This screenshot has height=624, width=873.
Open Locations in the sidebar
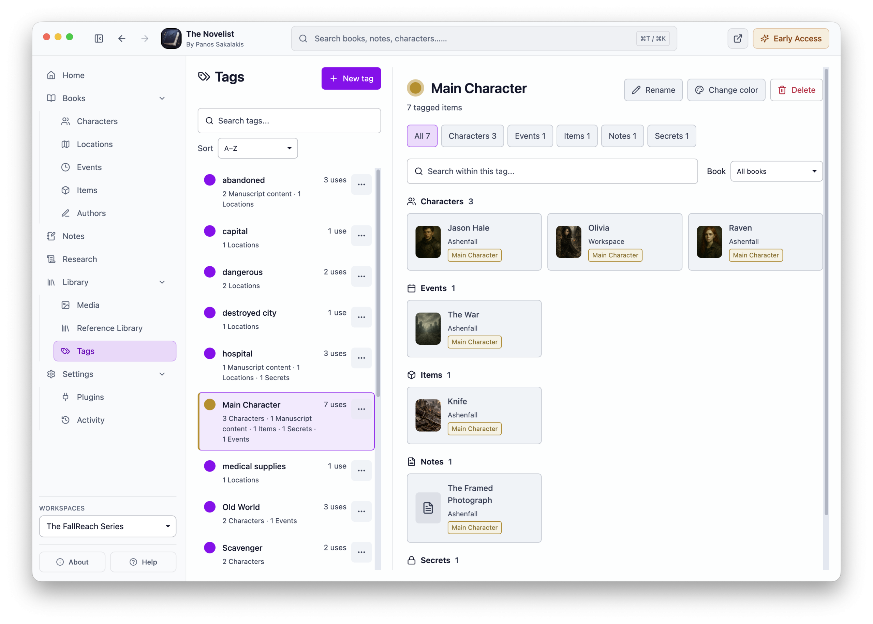[x=115, y=145]
